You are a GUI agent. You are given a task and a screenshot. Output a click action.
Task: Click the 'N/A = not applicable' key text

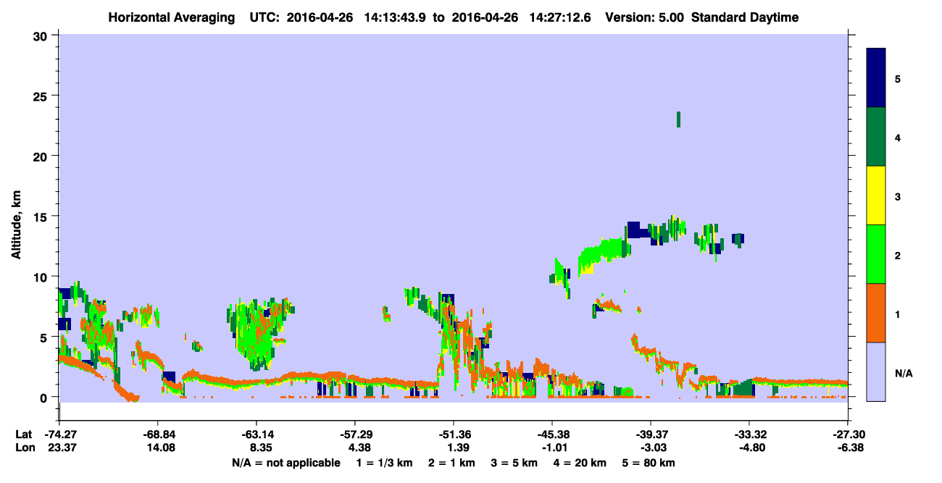point(285,462)
